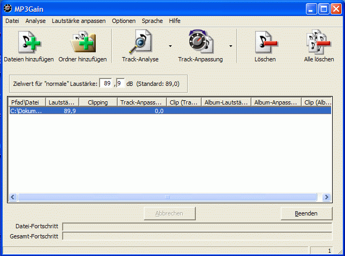Click the Gesamt-Fortschritt progress bar
Screen dimensions: 345x256
197,236
